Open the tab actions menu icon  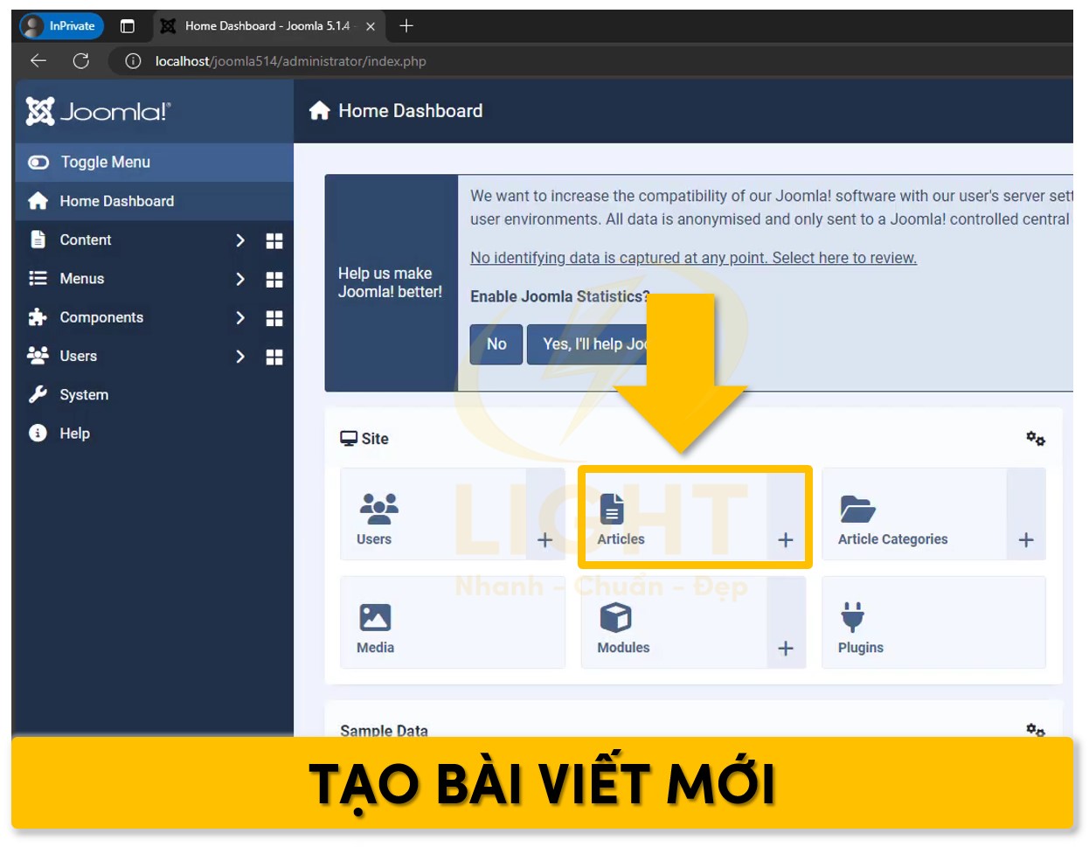click(x=128, y=26)
